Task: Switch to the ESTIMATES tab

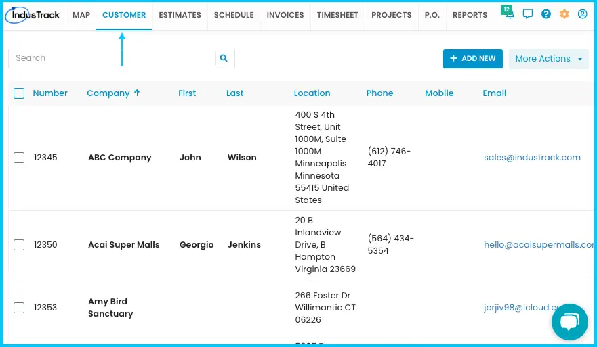Action: 180,15
